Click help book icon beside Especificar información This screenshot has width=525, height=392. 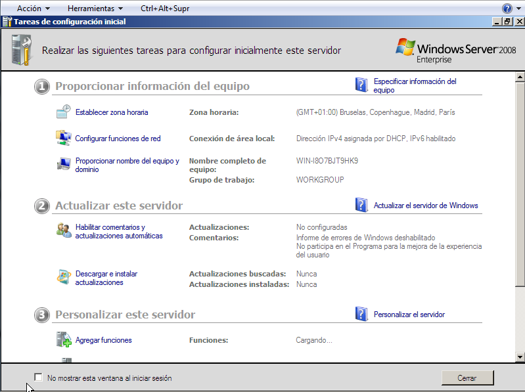(x=361, y=85)
